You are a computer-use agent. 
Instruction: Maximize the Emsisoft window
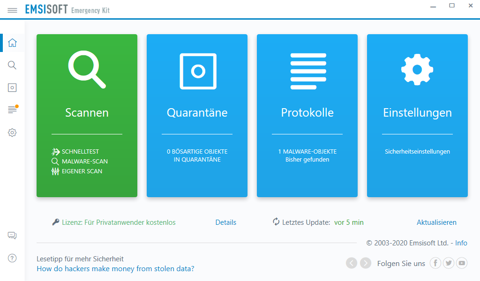(452, 6)
